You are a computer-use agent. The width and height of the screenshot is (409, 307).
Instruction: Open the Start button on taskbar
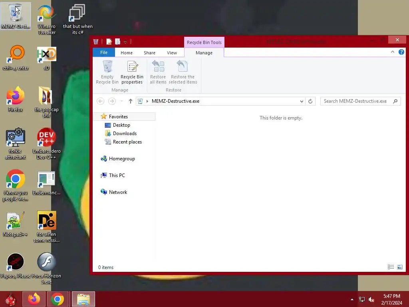coord(10,299)
